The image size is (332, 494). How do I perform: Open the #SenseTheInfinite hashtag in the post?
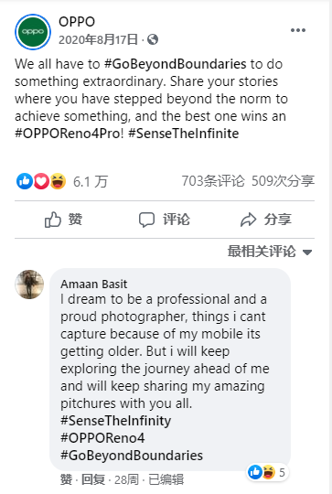pos(184,134)
